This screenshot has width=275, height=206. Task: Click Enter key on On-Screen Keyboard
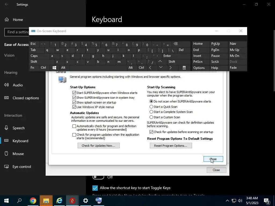tap(176, 56)
